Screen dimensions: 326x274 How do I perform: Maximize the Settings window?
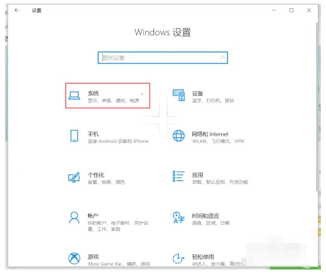pos(291,10)
